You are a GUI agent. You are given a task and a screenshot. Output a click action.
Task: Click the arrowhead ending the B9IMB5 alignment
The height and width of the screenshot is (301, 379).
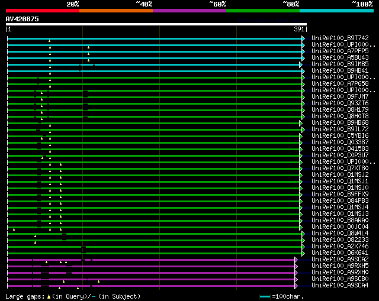click(x=301, y=64)
